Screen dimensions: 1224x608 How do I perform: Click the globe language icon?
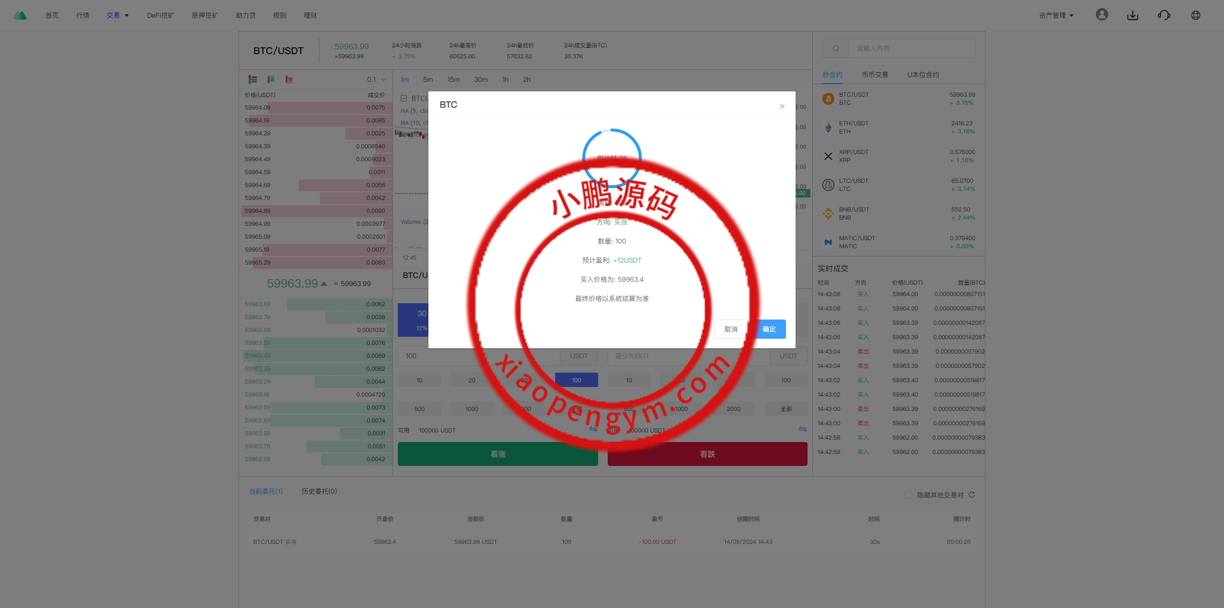tap(1195, 15)
